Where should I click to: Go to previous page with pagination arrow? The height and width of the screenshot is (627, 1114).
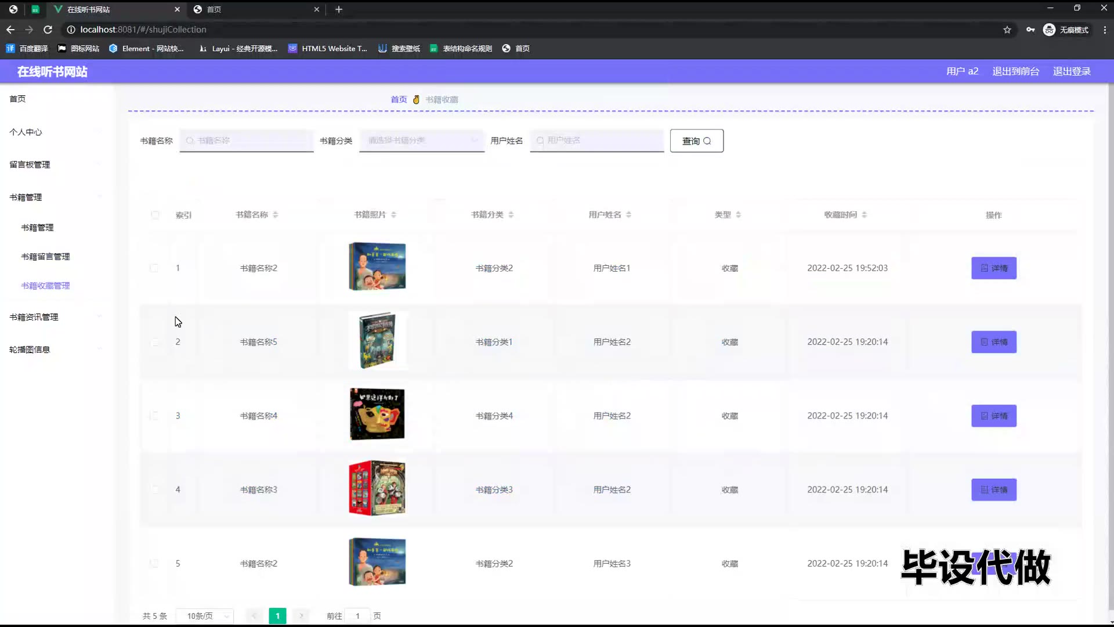click(x=254, y=616)
